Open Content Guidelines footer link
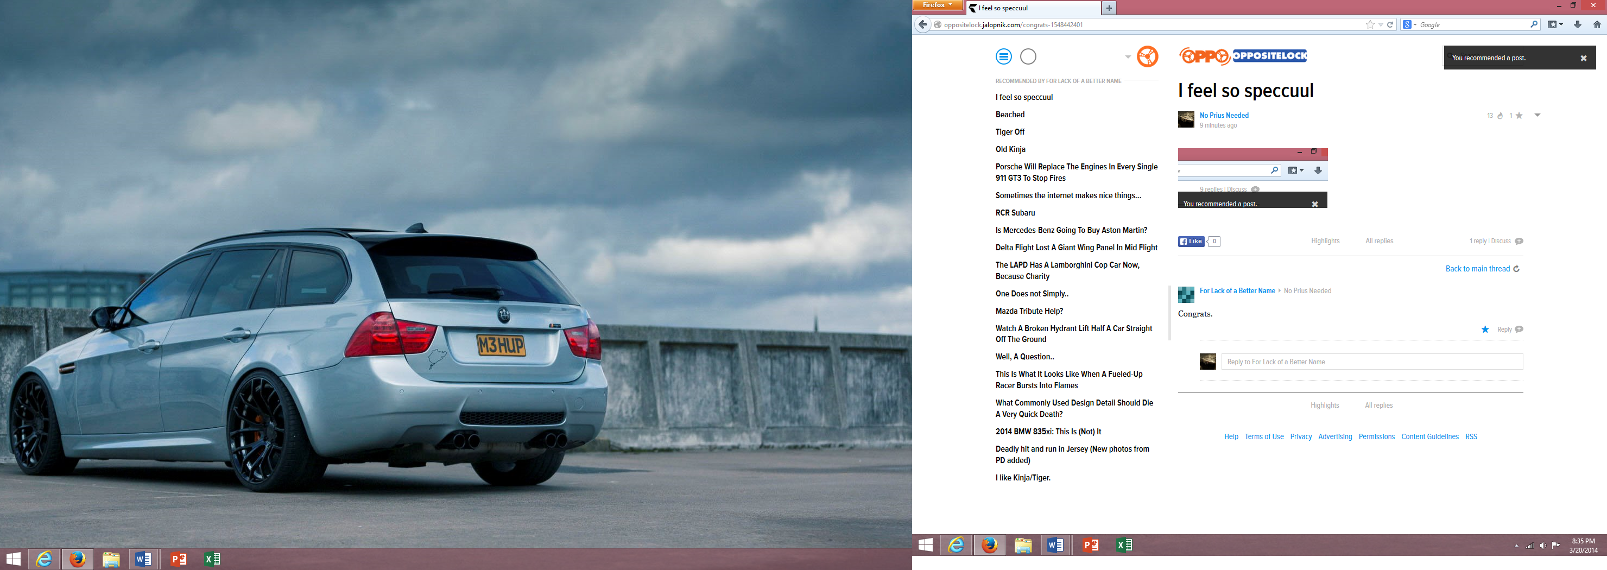 [1430, 436]
